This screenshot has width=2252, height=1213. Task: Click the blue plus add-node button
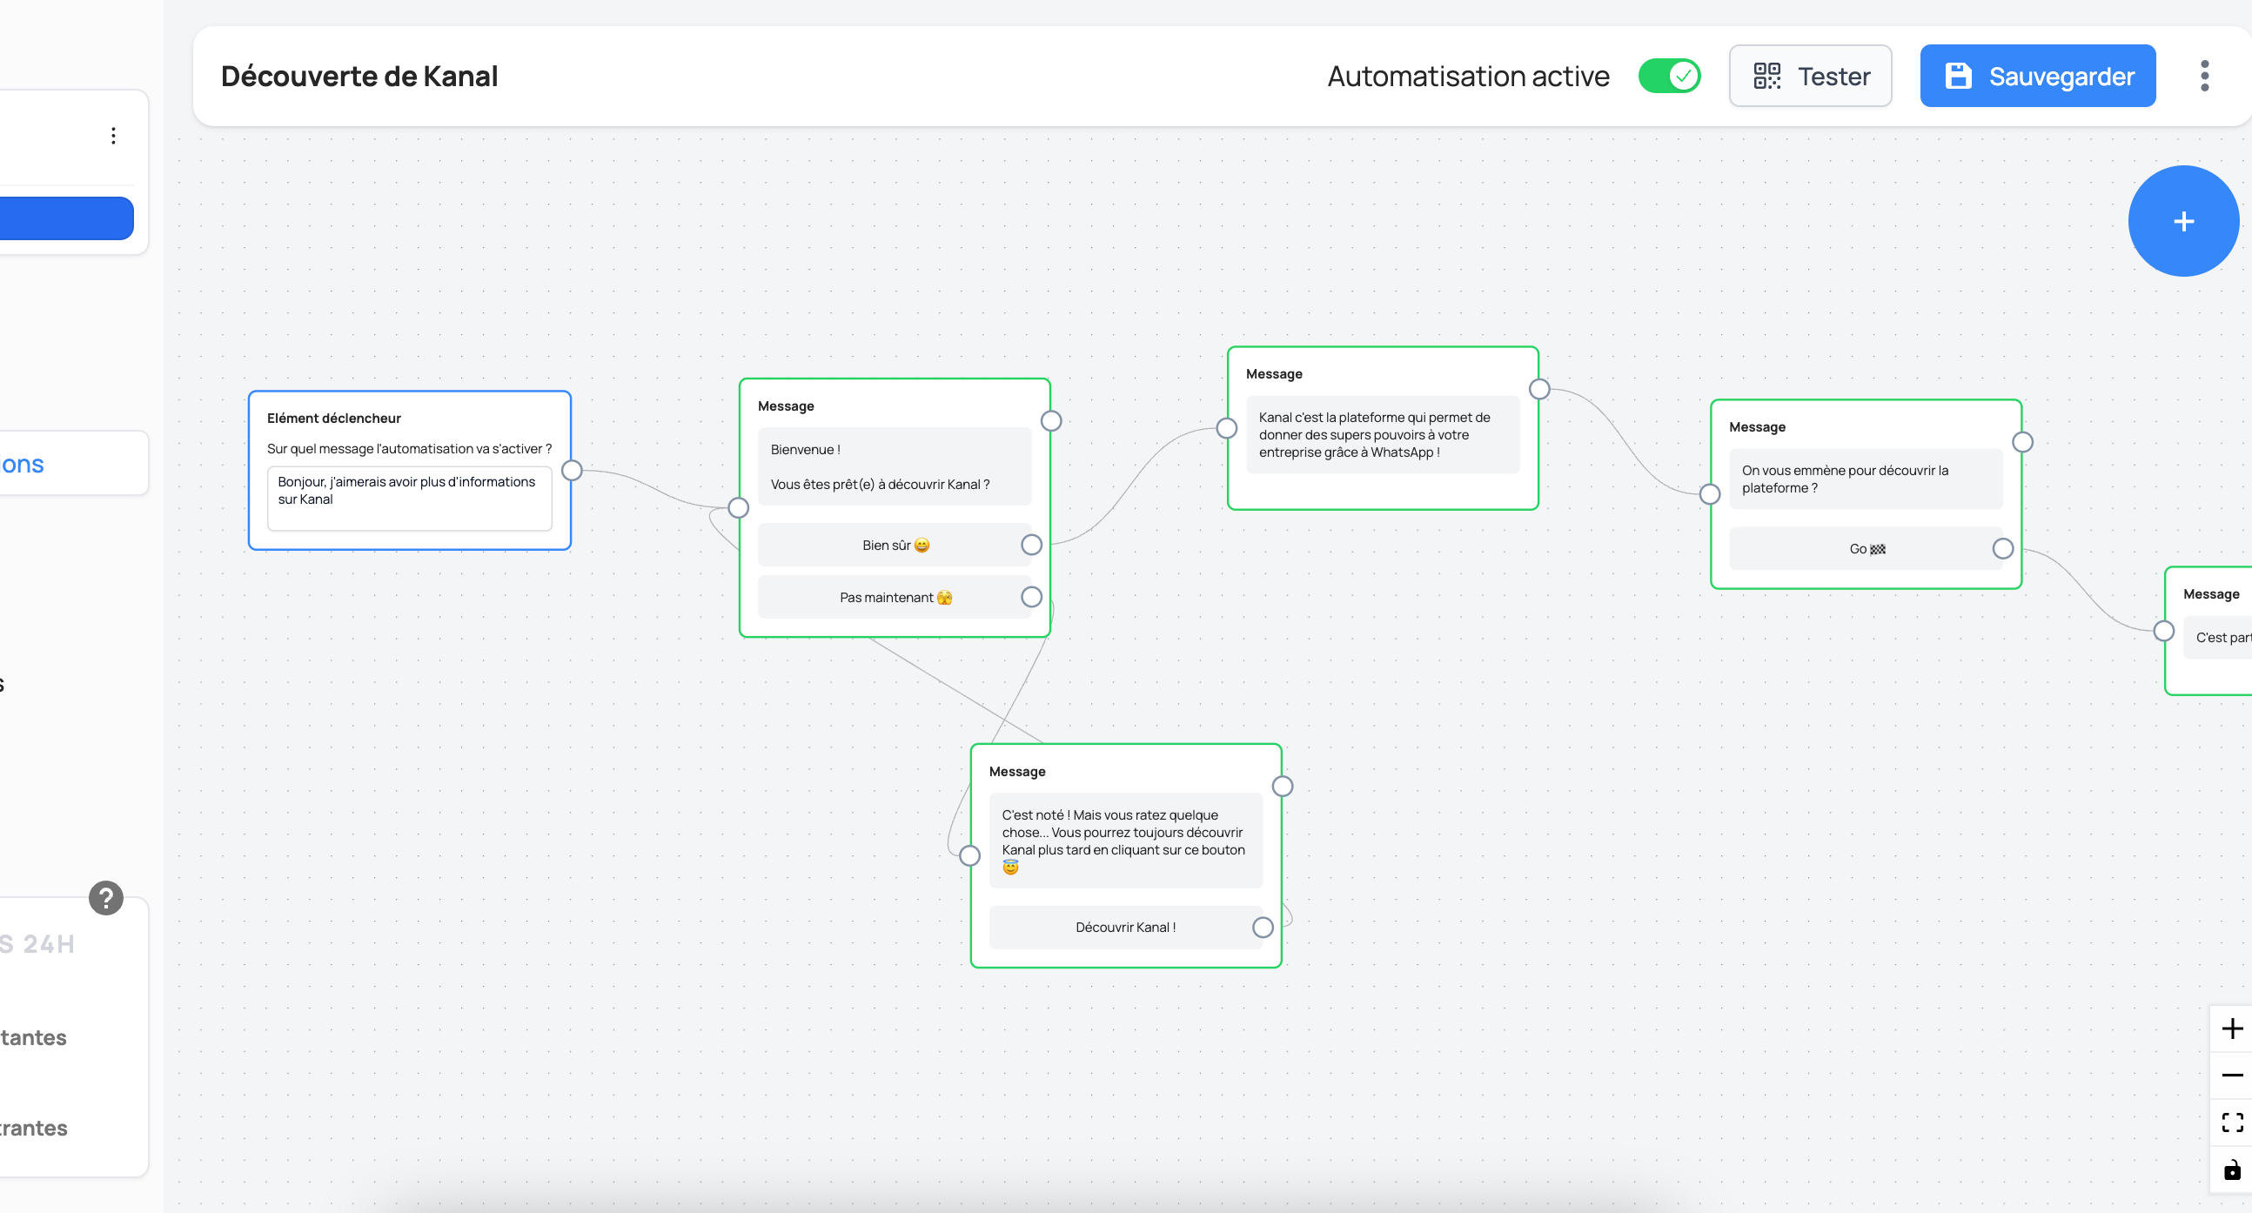click(2183, 221)
